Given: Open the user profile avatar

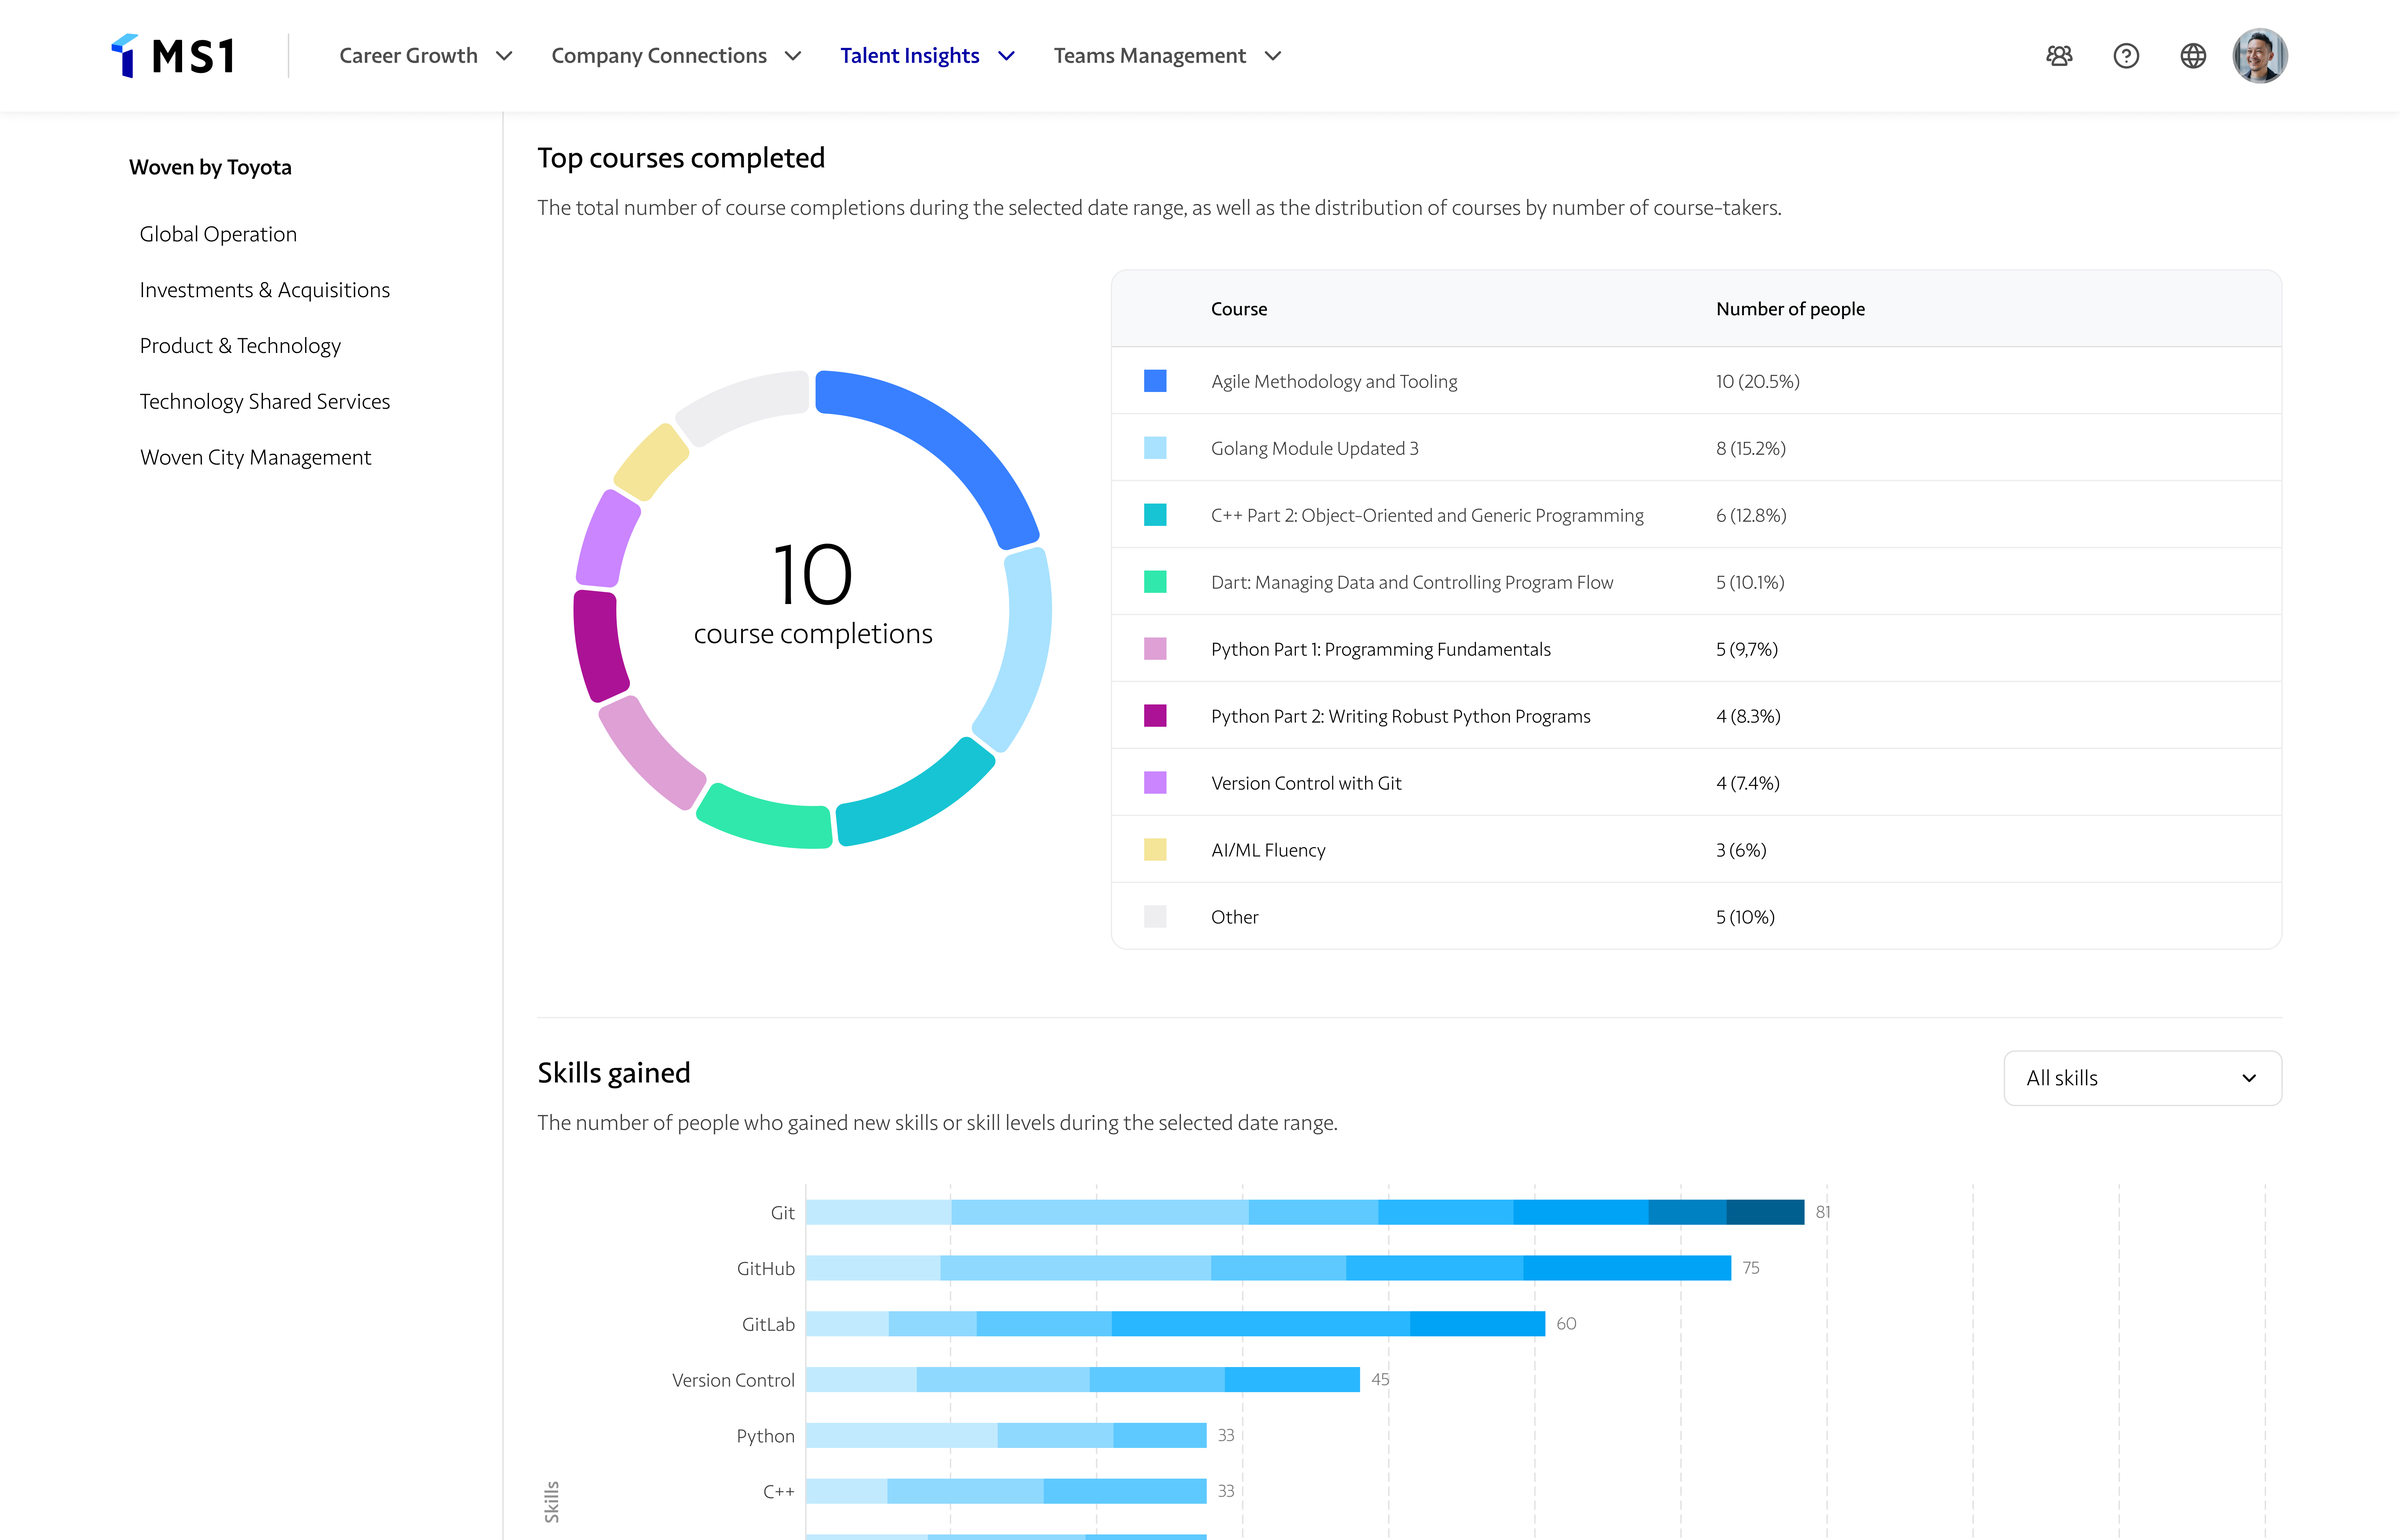Looking at the screenshot, I should 2260,56.
